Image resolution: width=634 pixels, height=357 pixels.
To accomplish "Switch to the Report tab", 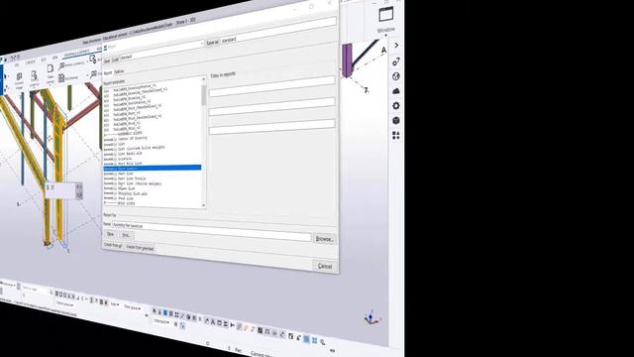I will coord(108,72).
